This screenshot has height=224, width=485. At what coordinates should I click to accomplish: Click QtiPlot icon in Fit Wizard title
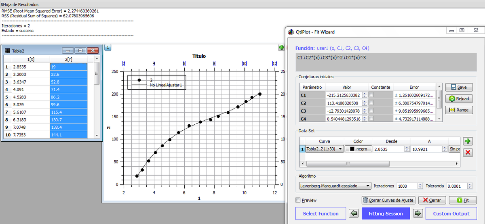[290, 32]
